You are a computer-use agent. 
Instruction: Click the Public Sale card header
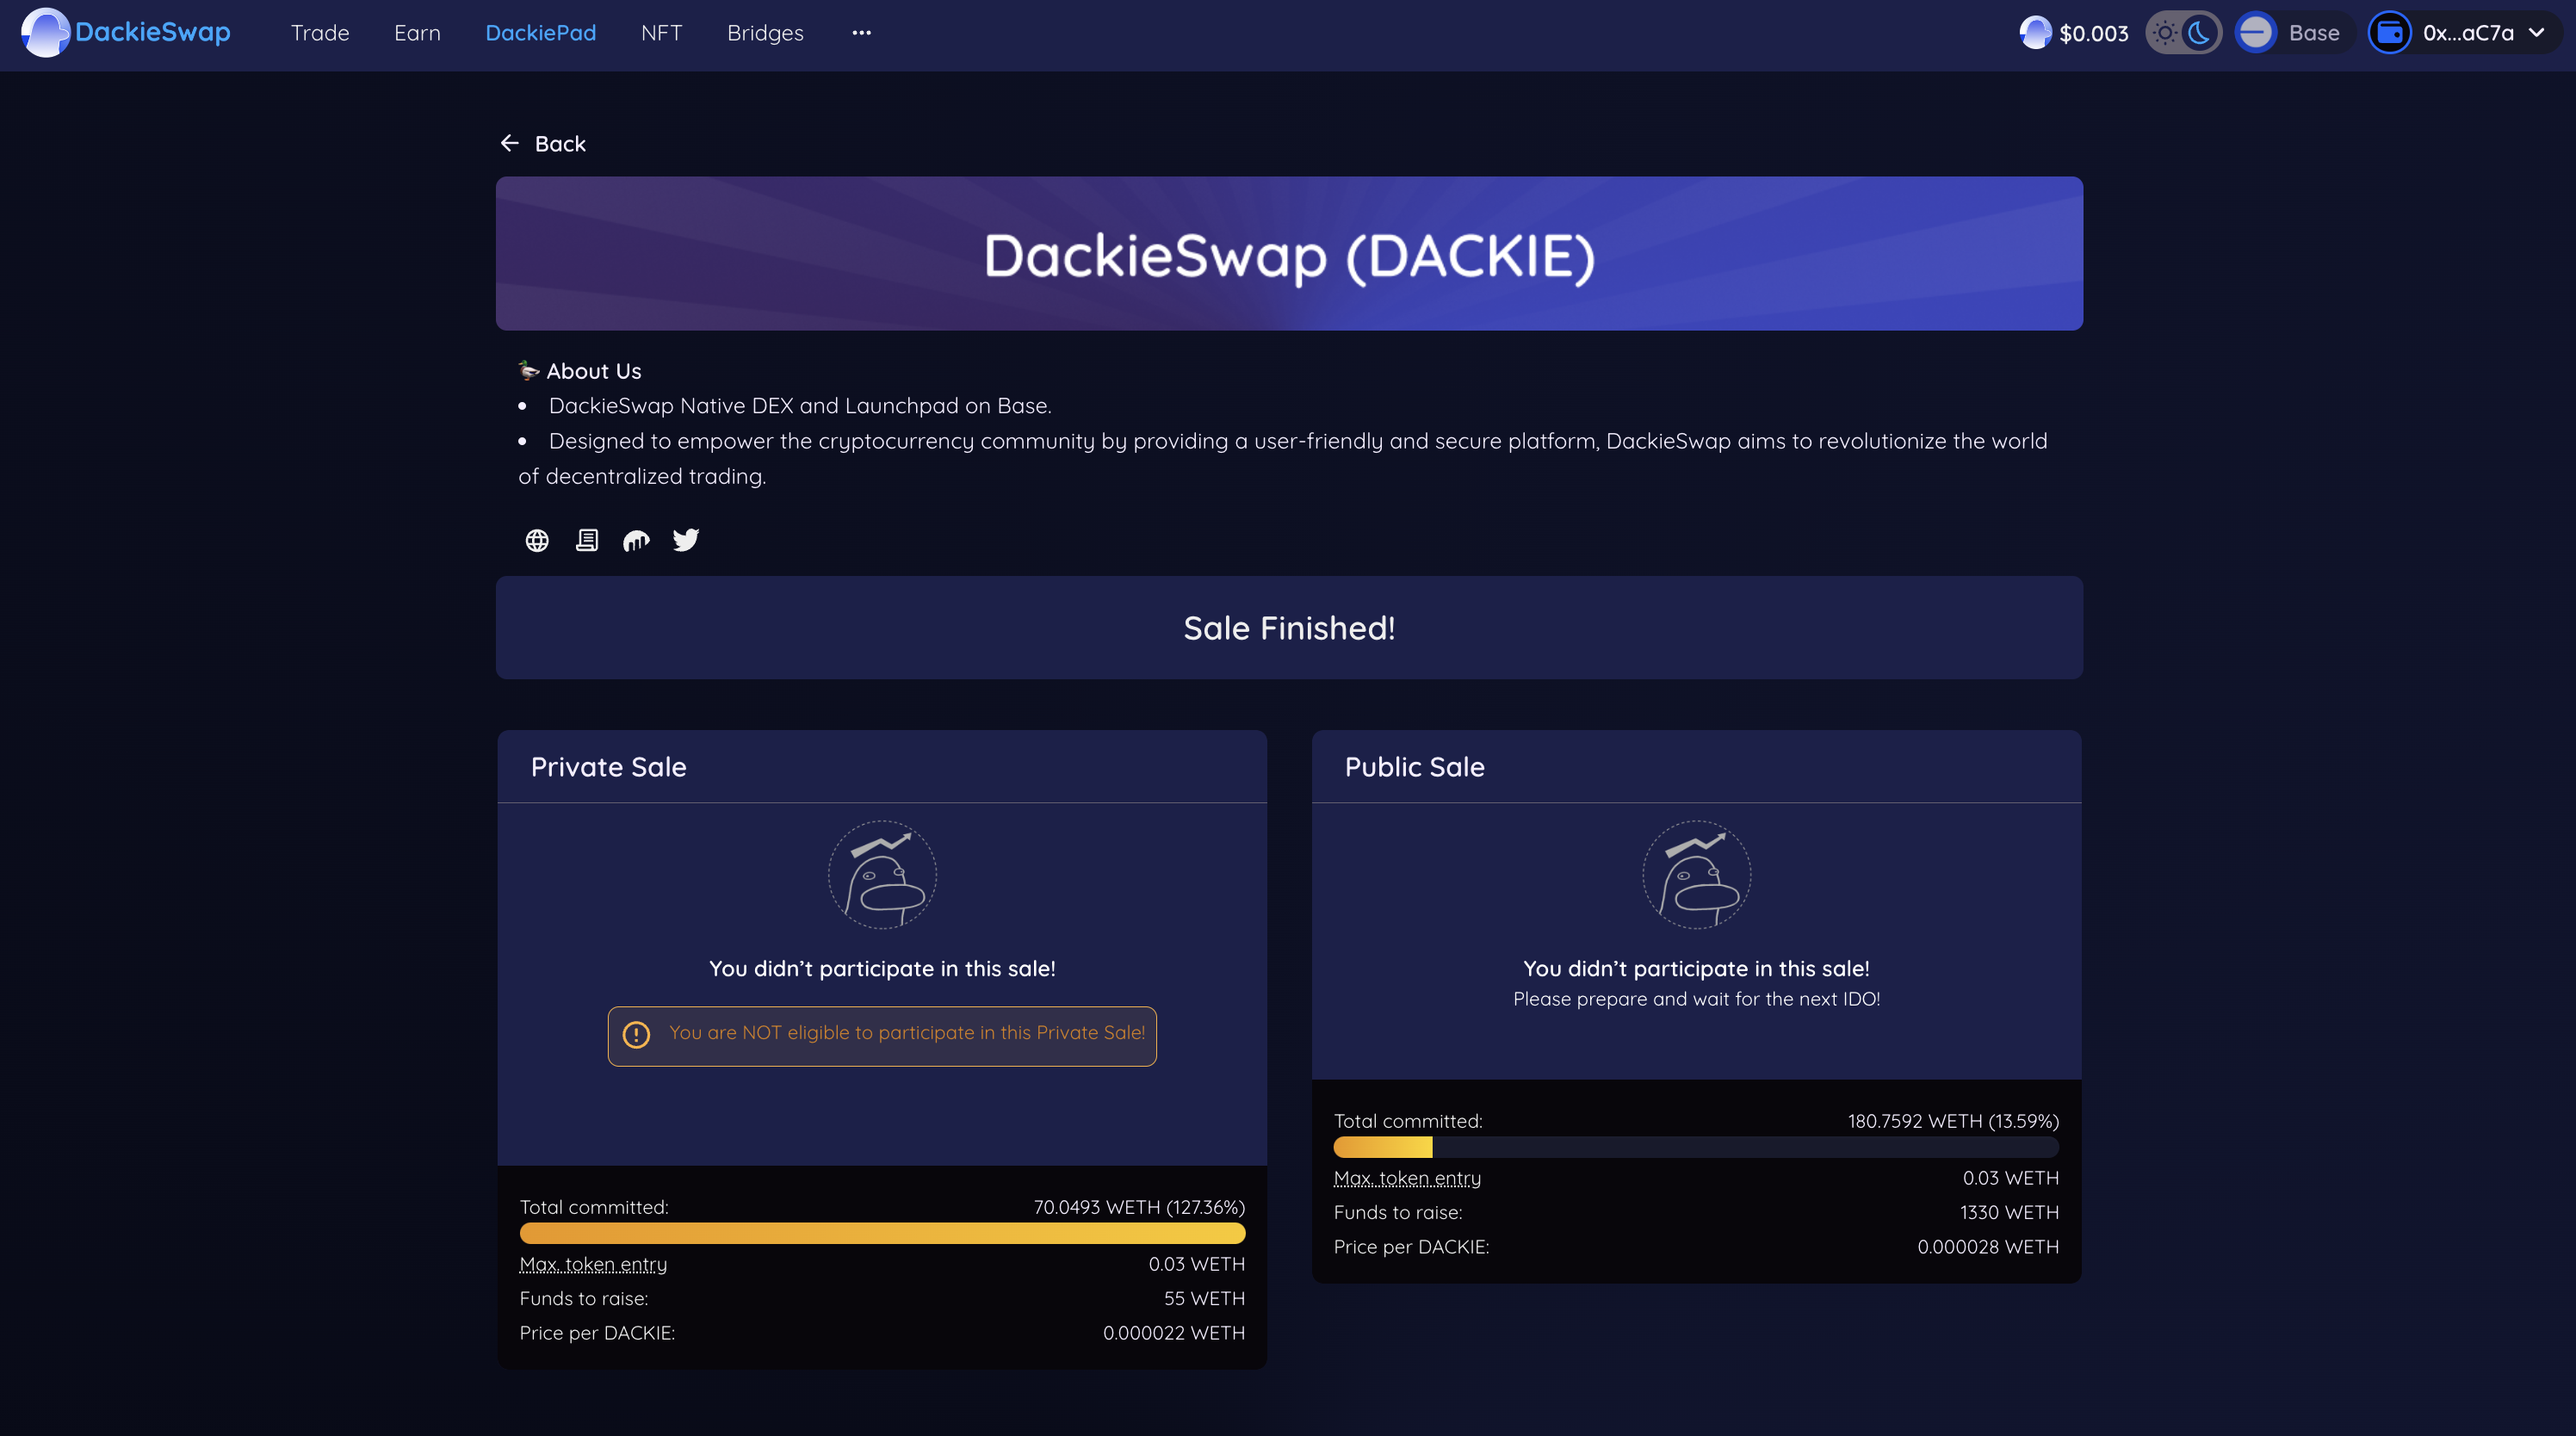1696,766
